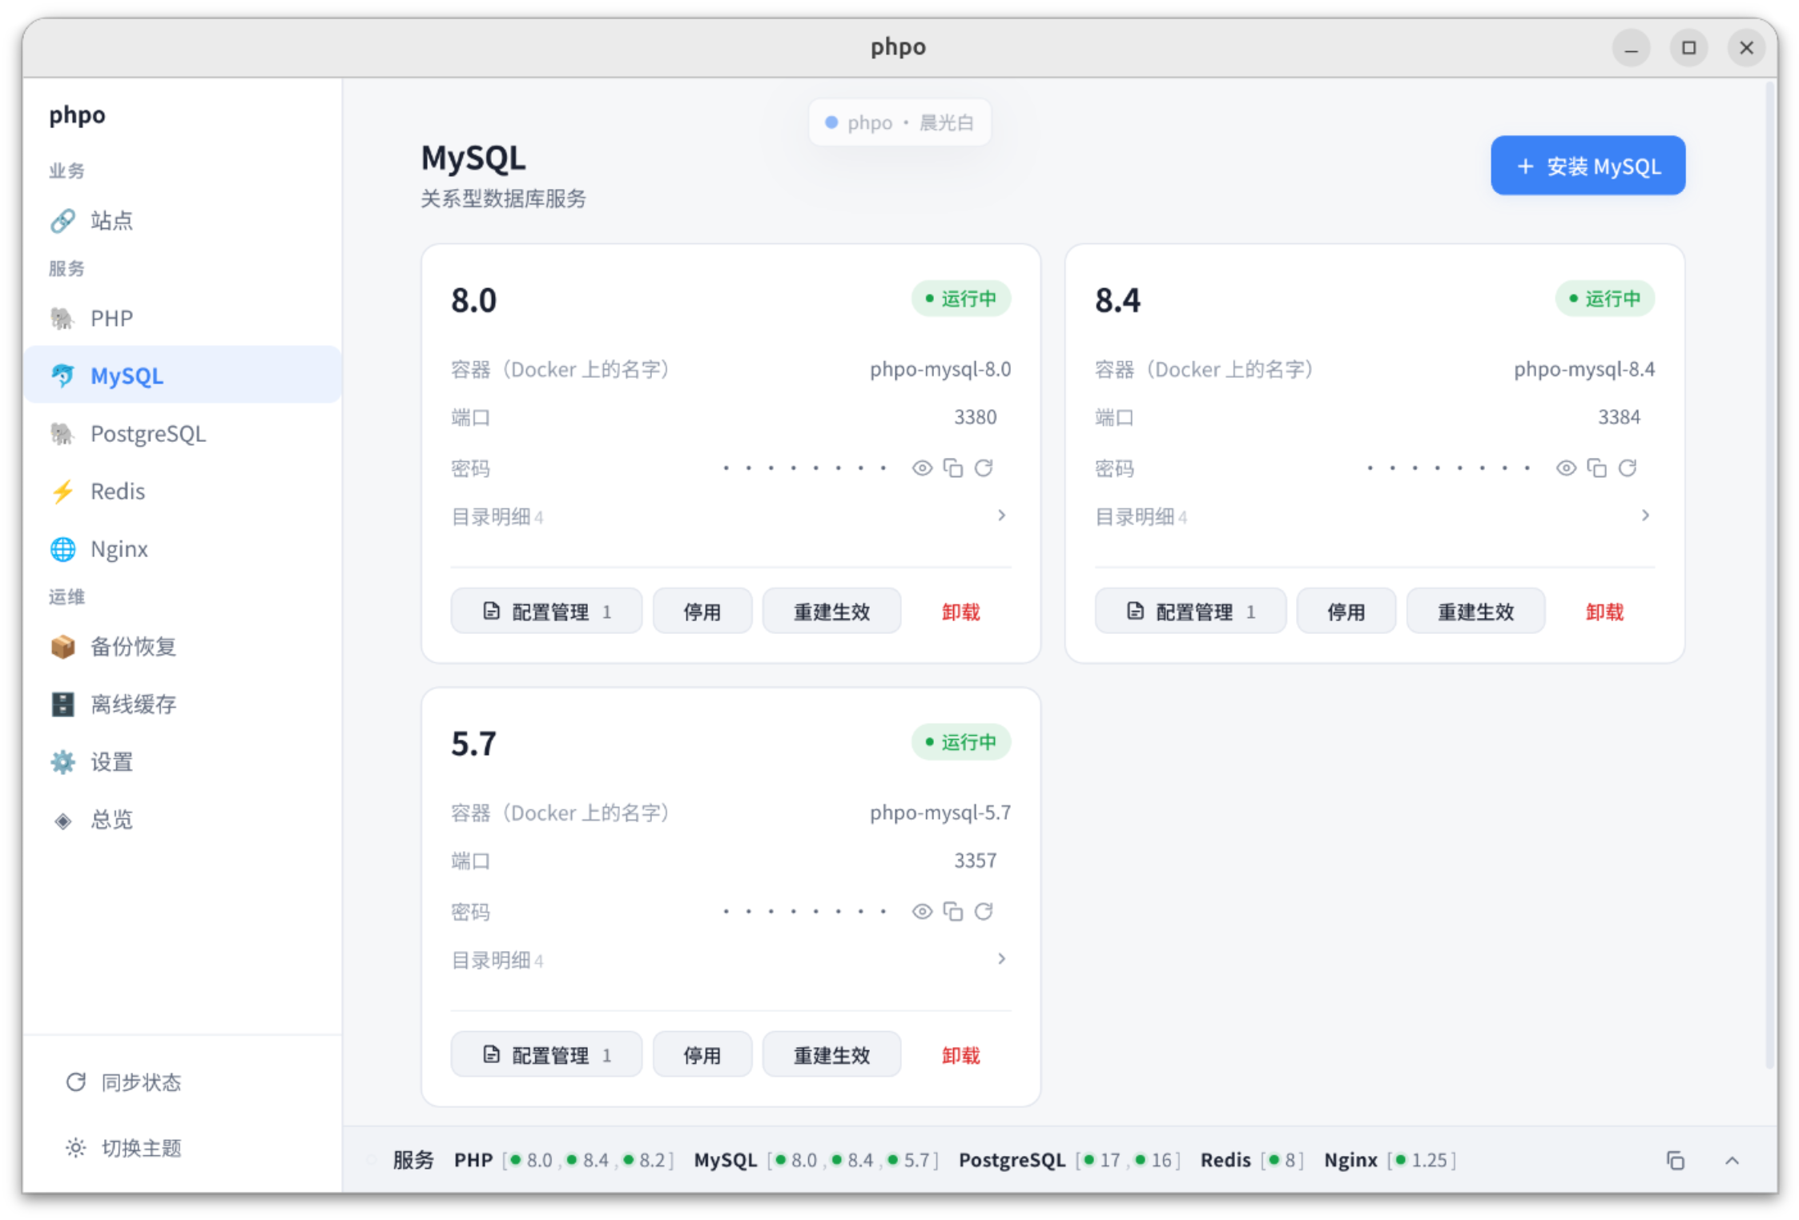Copy the MySQL 8.0 password
Image resolution: width=1799 pixels, height=1220 pixels.
pyautogui.click(x=952, y=468)
